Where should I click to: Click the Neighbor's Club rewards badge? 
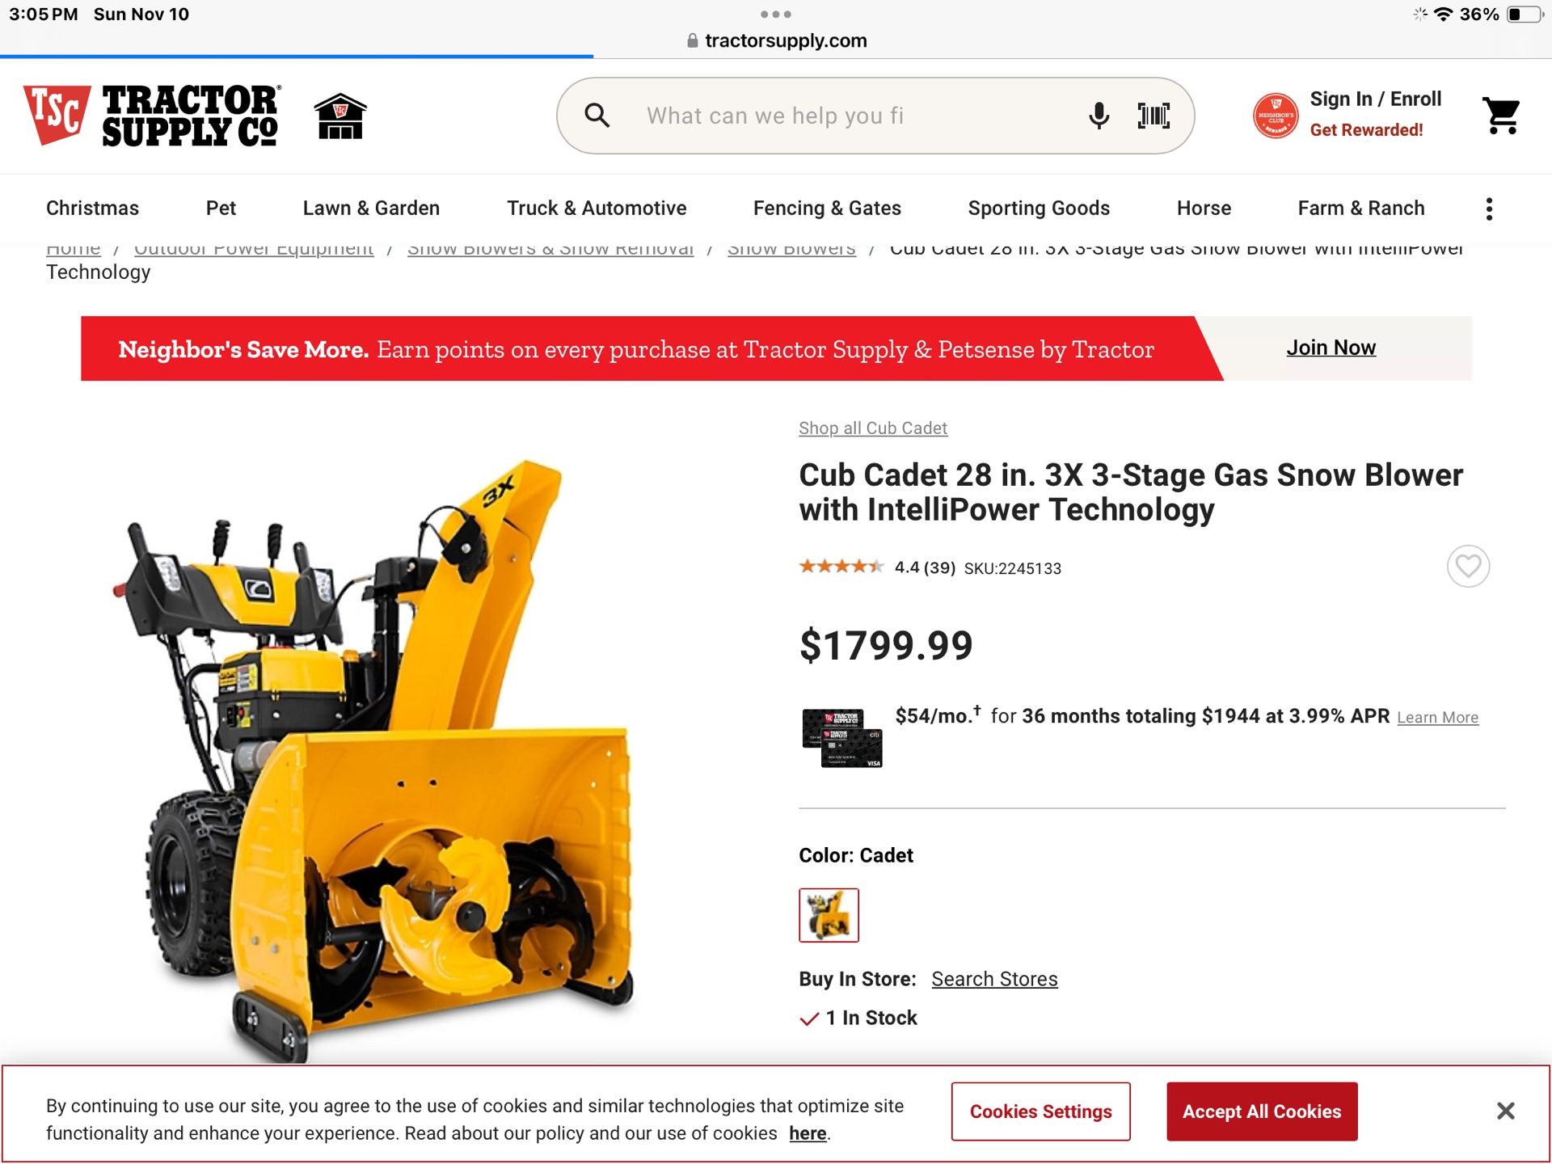(x=1276, y=116)
